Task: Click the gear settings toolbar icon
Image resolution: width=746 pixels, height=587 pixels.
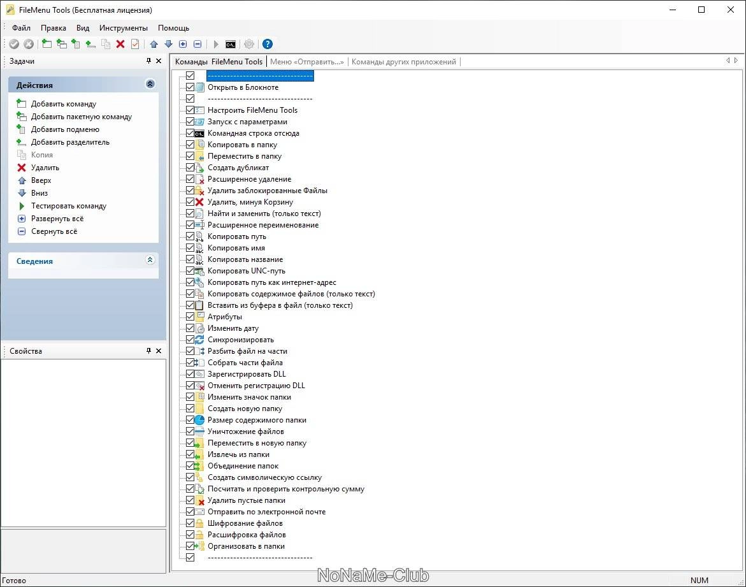Action: (x=249, y=44)
